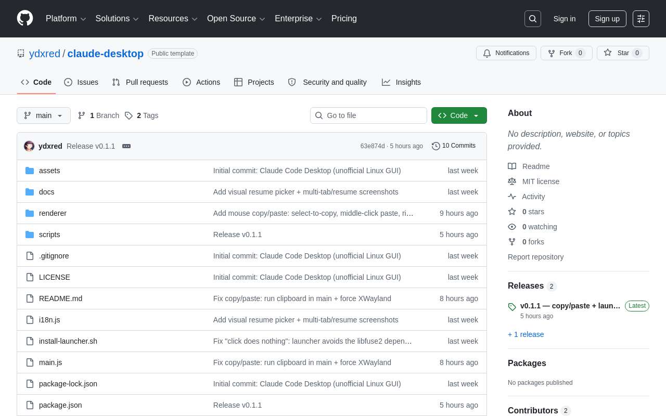Click the repository template icon beside ydxred
The image size is (666, 416).
pyautogui.click(x=21, y=54)
